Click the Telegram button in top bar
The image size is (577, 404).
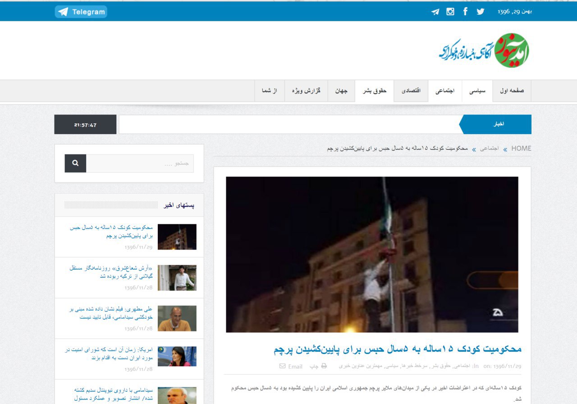point(81,12)
